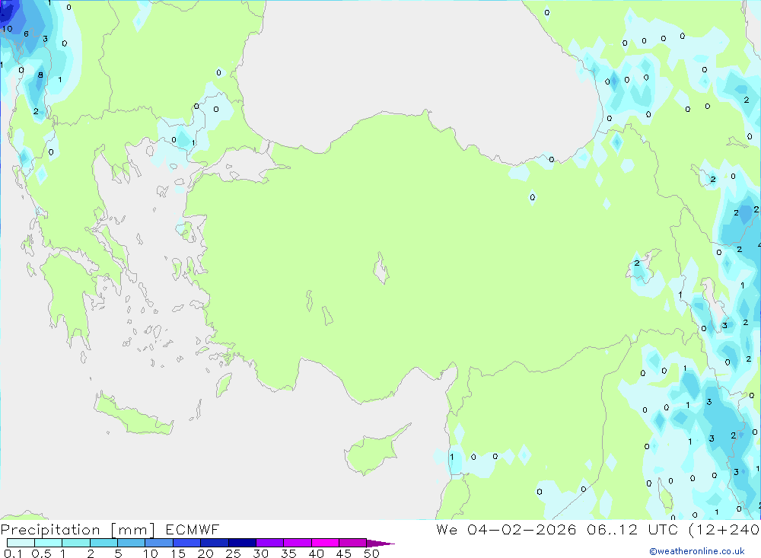Viewport: 761px width, 558px height.
Task: Click the value 8 near Albania coast
Action: [40, 75]
